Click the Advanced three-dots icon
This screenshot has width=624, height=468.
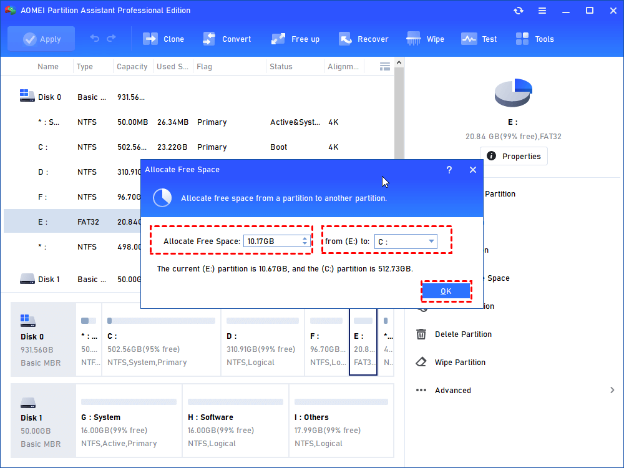point(421,390)
